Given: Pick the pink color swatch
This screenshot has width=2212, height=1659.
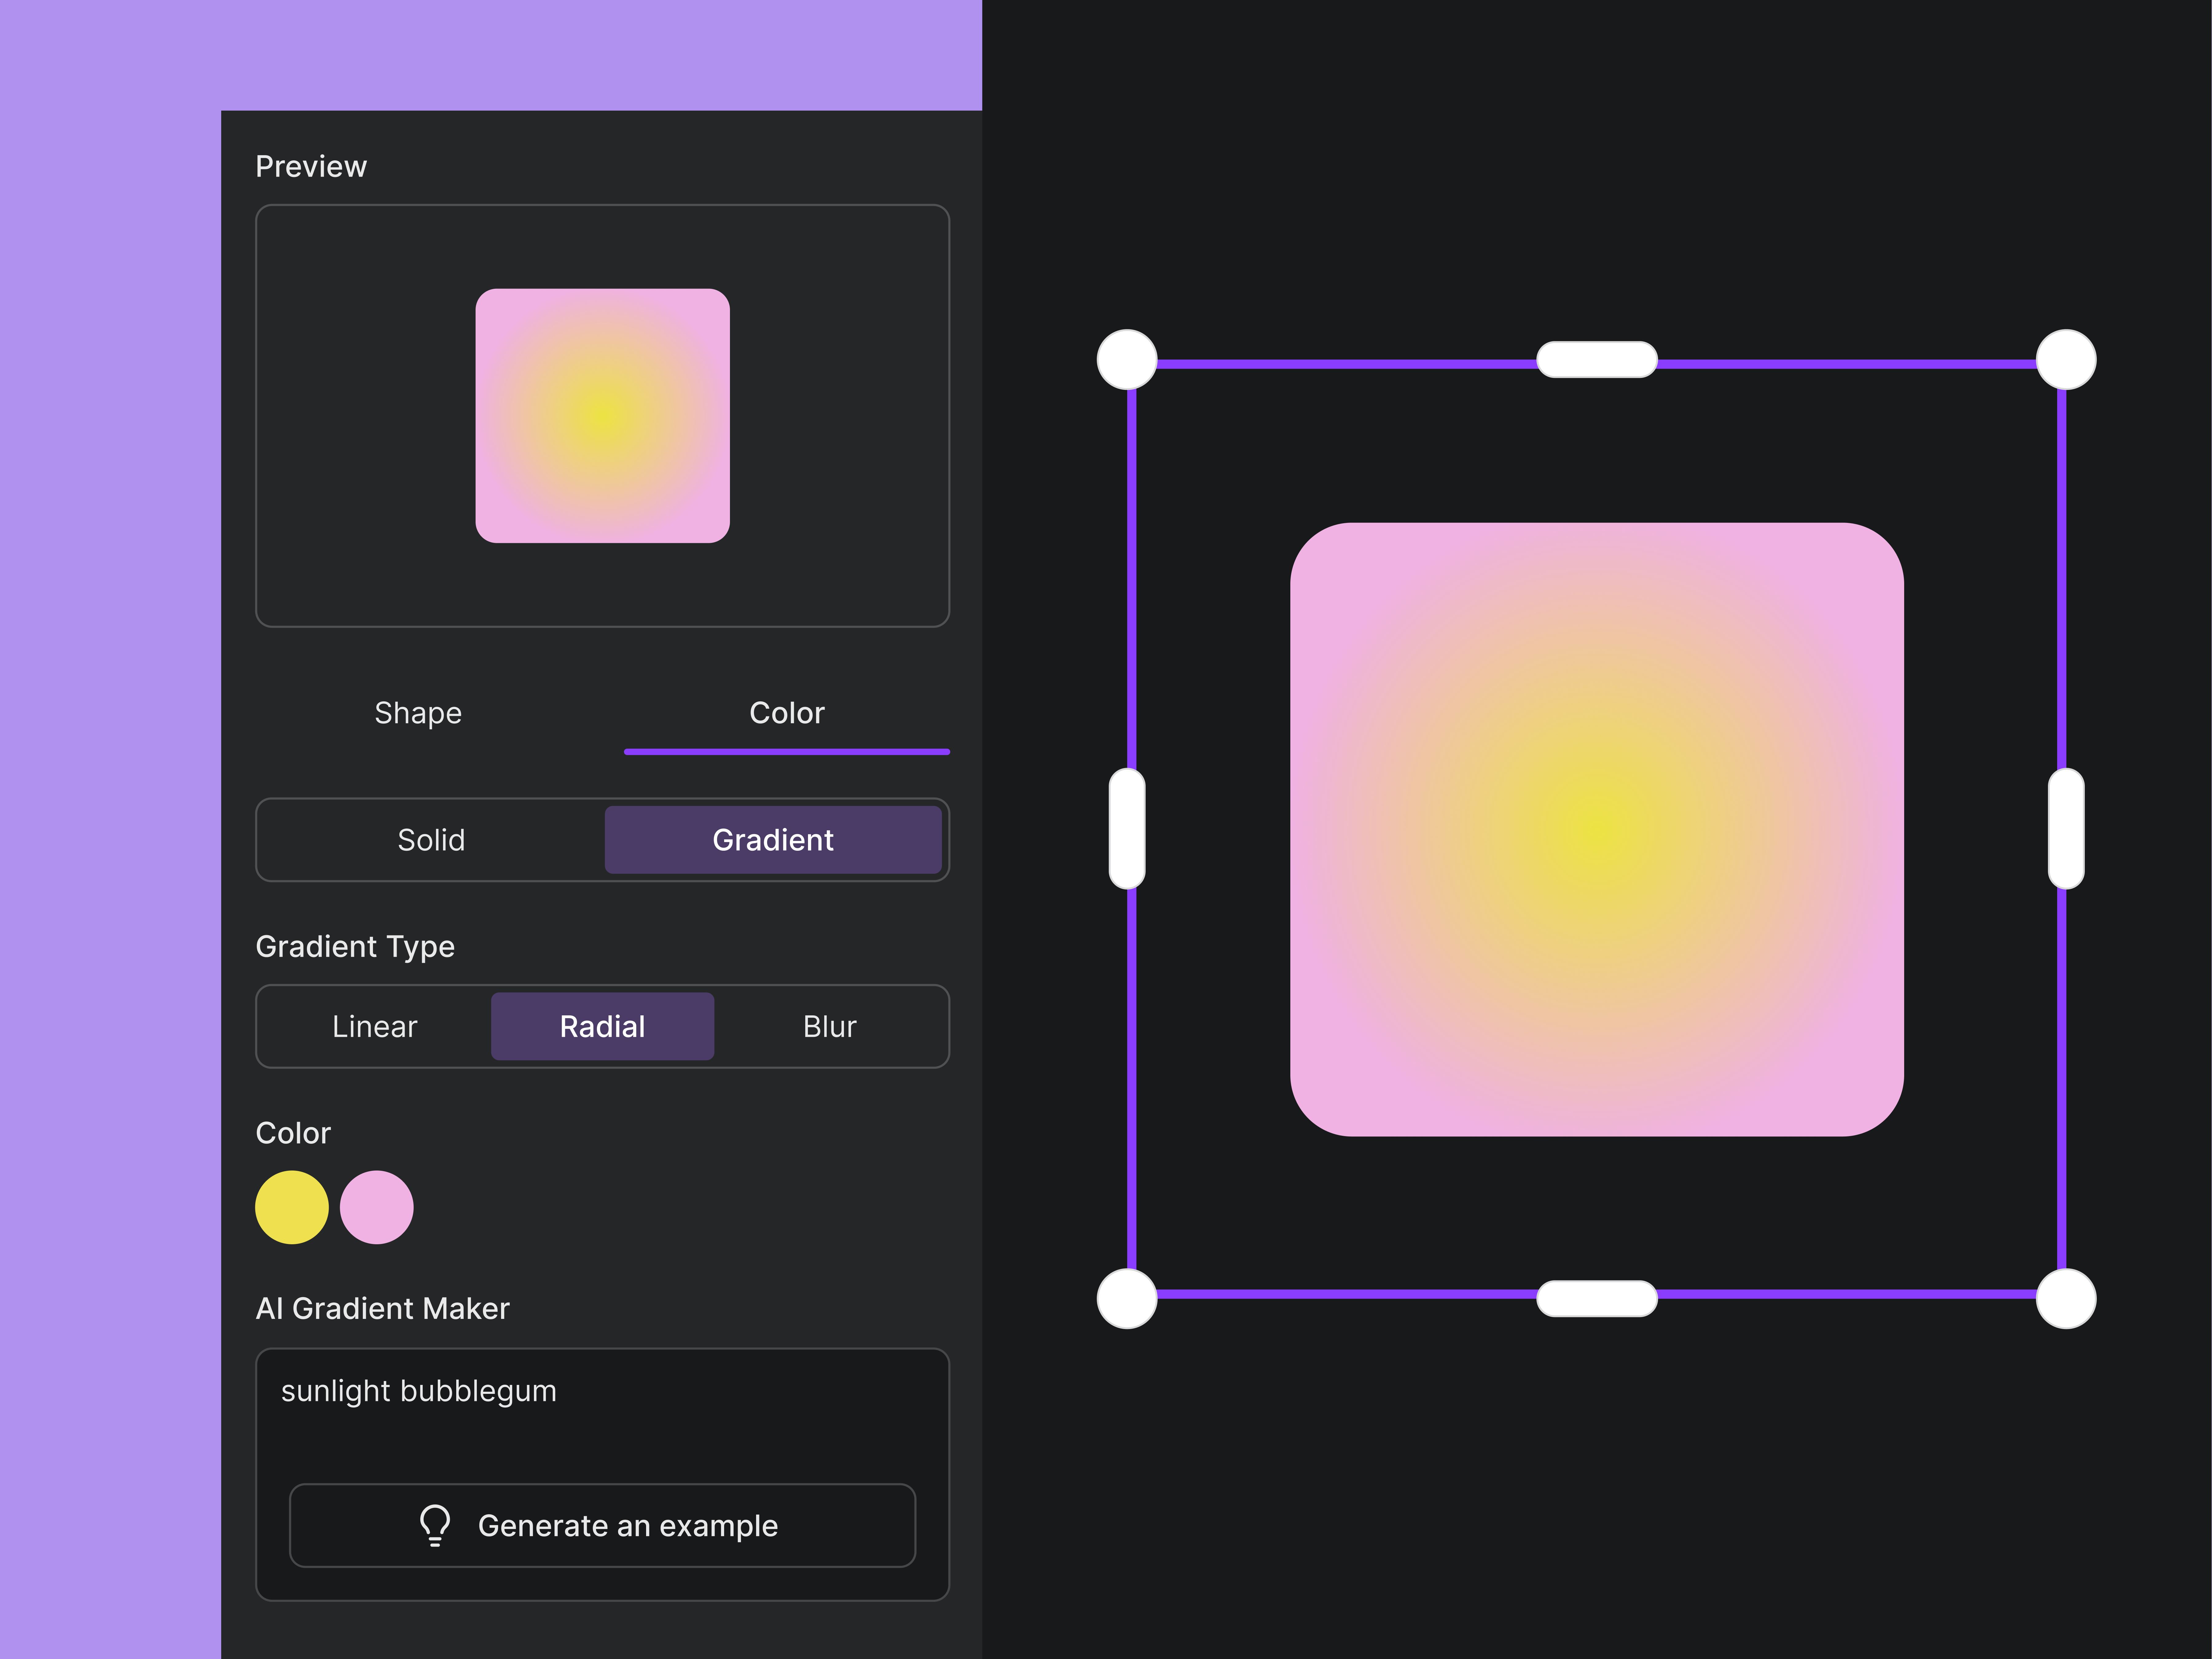Looking at the screenshot, I should point(377,1207).
